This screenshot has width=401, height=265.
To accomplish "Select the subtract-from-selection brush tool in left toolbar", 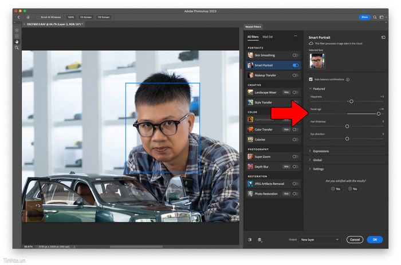I will tap(17, 36).
